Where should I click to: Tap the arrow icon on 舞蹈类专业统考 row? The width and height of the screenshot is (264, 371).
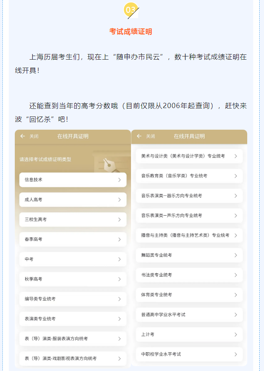click(236, 255)
